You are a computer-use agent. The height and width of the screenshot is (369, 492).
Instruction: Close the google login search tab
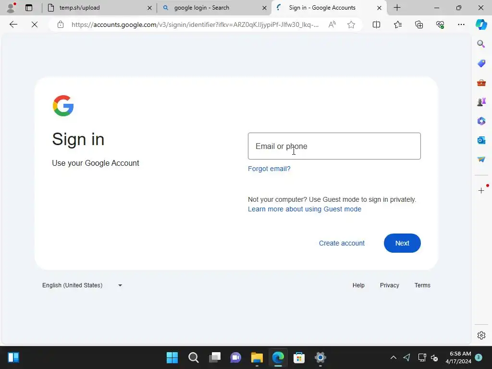(x=265, y=8)
